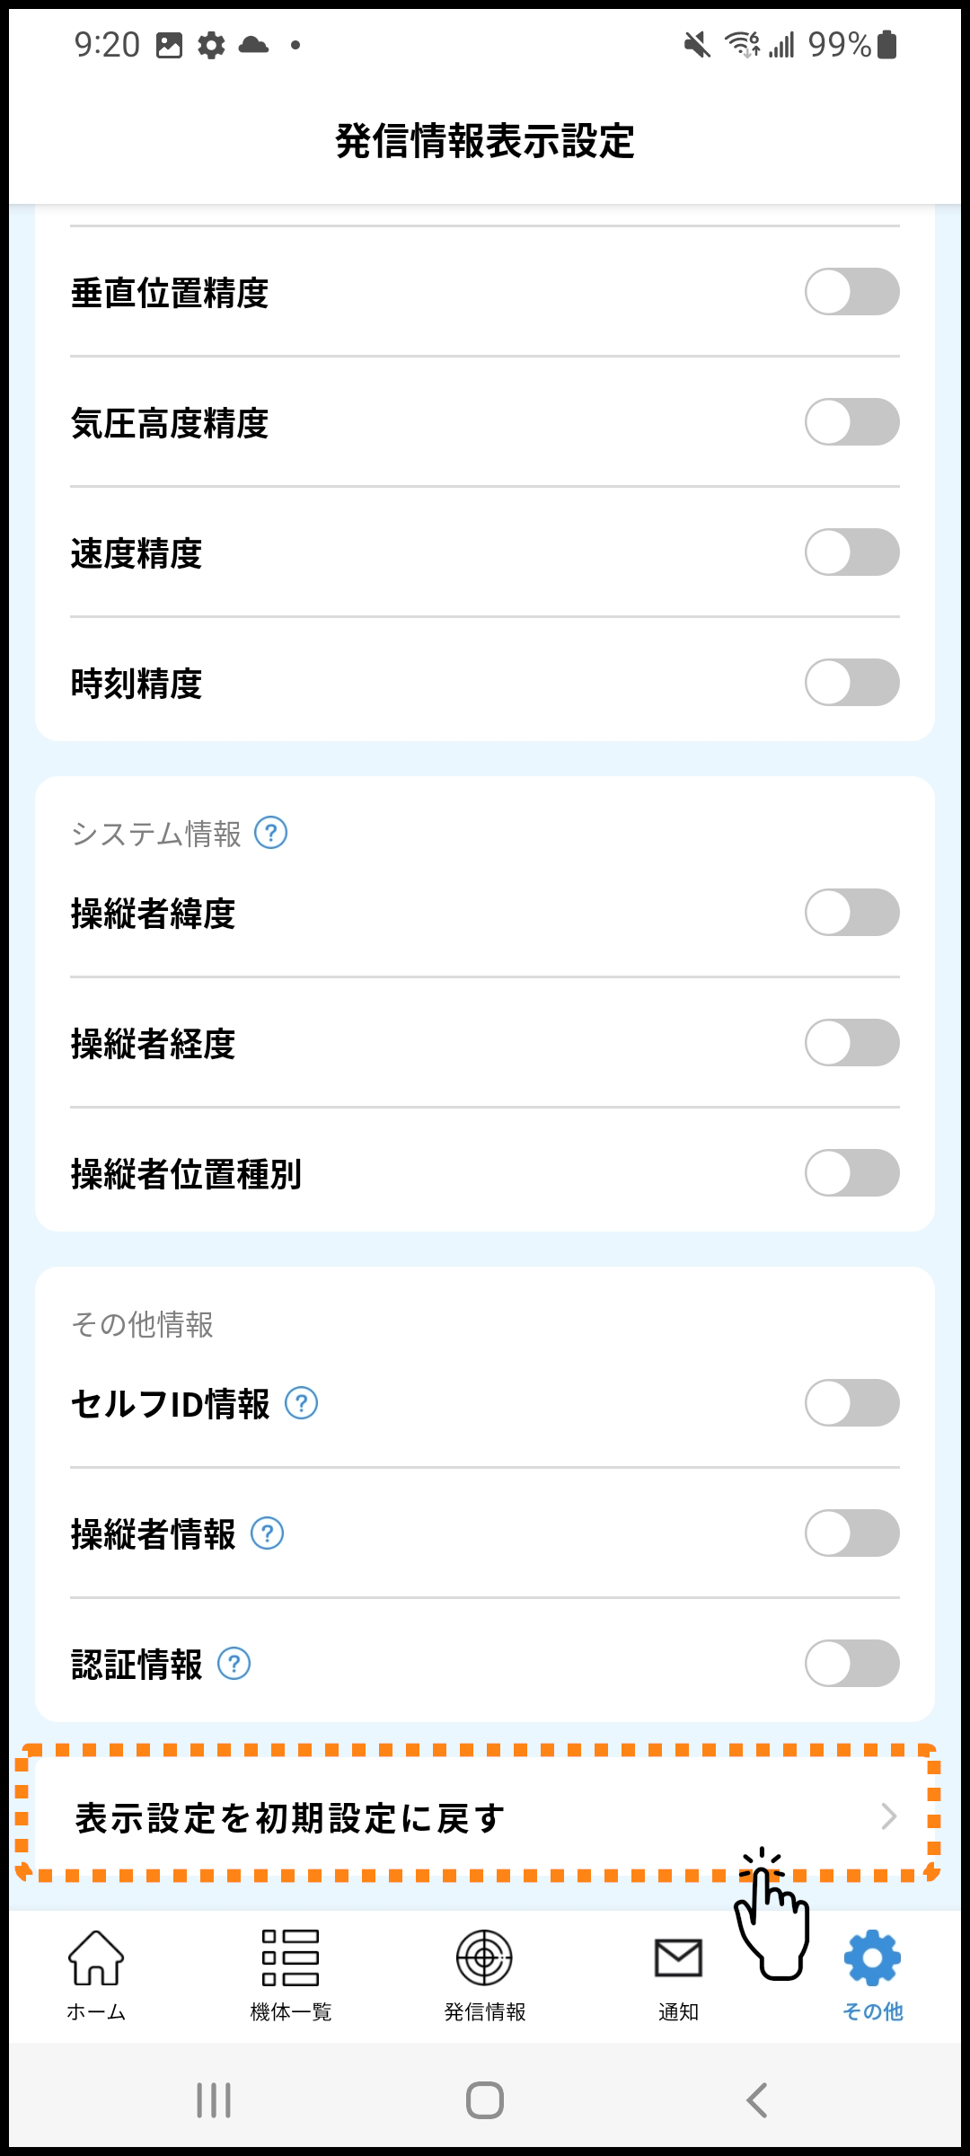The width and height of the screenshot is (970, 2156).
Task: Toggle 操縦者緯度 display on
Action: coord(851,913)
